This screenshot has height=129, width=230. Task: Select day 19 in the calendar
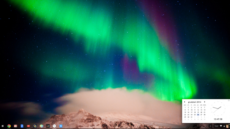(198, 112)
